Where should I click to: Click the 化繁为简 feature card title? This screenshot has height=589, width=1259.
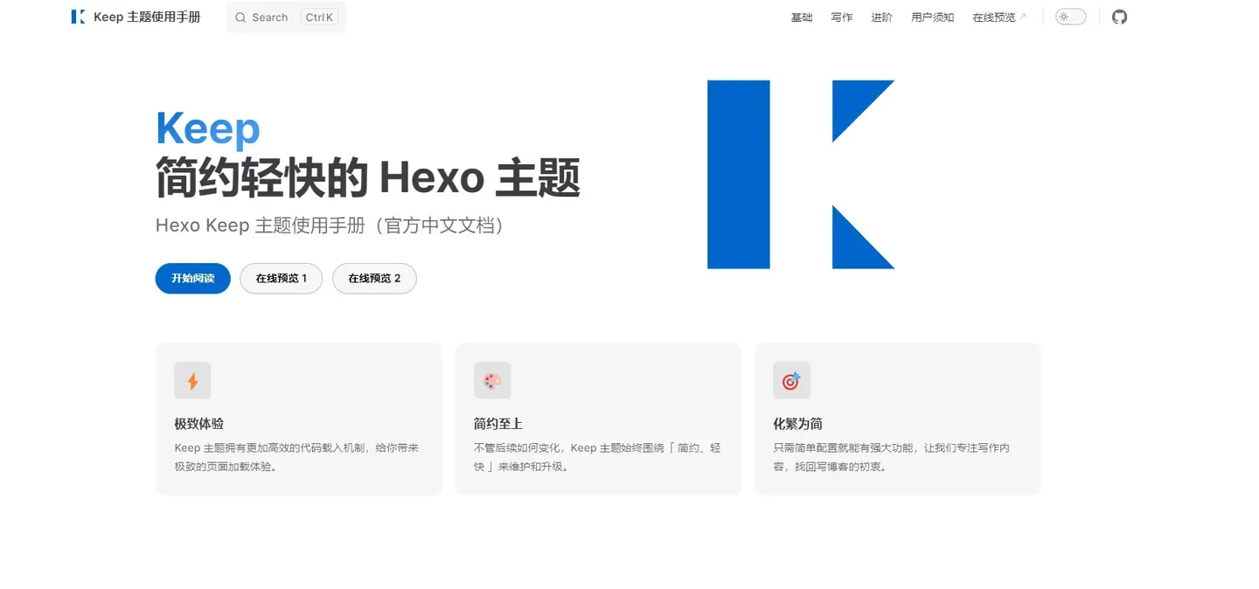tap(798, 424)
